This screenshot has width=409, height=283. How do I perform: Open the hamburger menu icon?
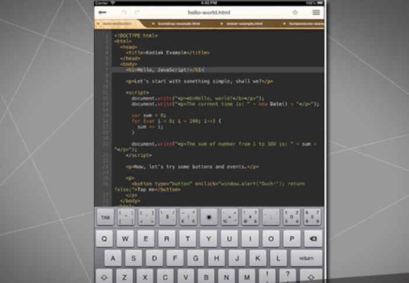point(316,12)
